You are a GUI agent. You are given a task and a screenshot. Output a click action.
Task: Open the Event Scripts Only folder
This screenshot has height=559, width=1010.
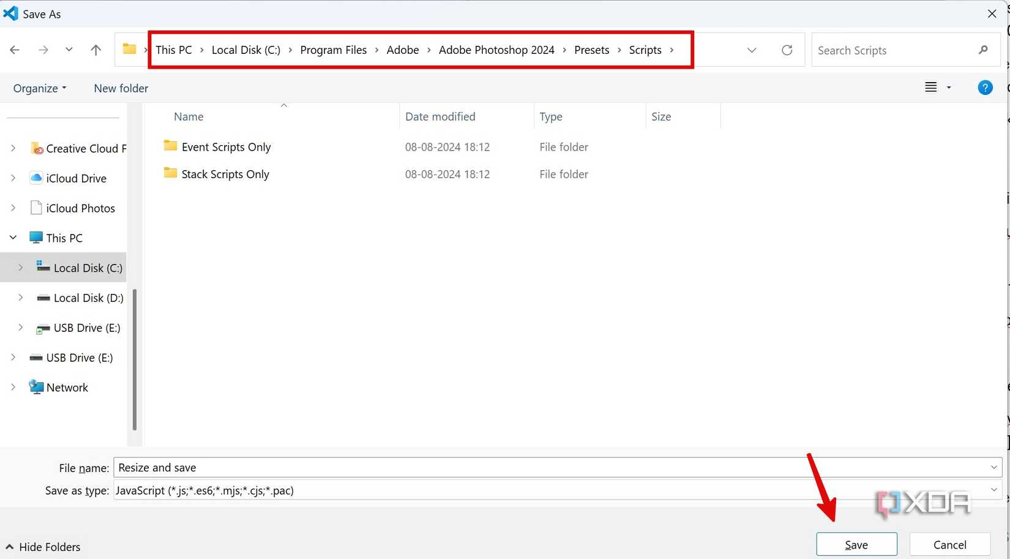(x=226, y=147)
